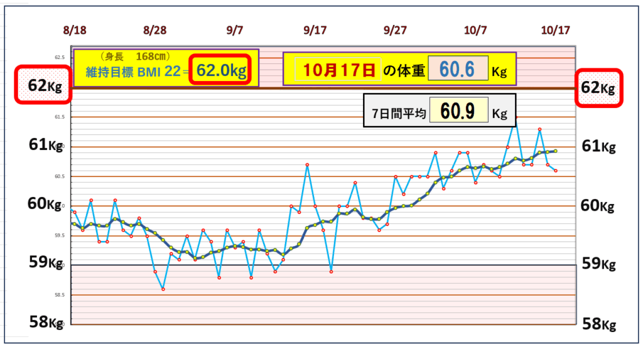Click the 8/18 date label

[x=75, y=30]
